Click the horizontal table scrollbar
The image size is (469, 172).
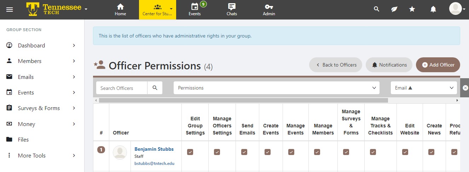[x=243, y=101]
